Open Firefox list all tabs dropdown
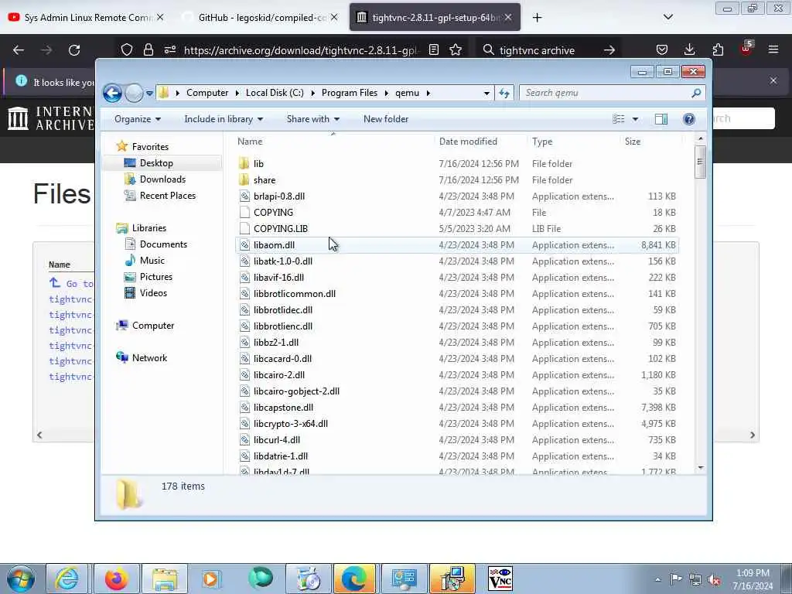The image size is (792, 594). [667, 17]
